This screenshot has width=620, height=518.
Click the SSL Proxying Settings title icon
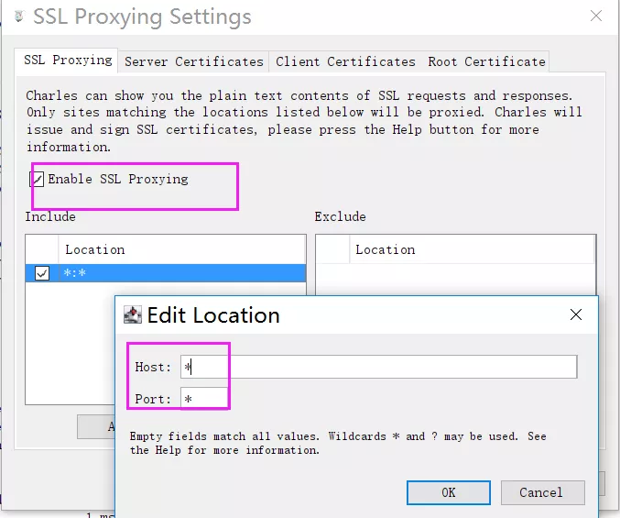pos(19,17)
